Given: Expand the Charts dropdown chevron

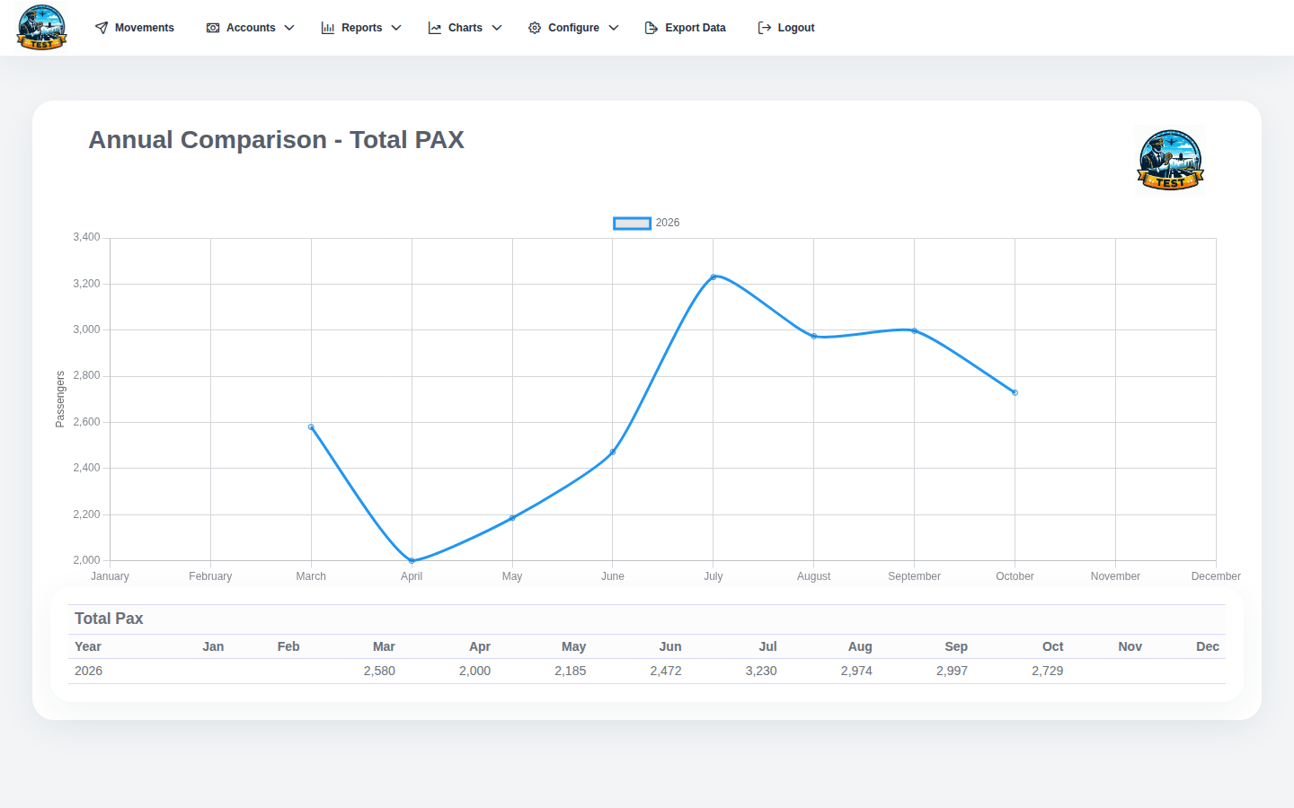Looking at the screenshot, I should tap(497, 28).
